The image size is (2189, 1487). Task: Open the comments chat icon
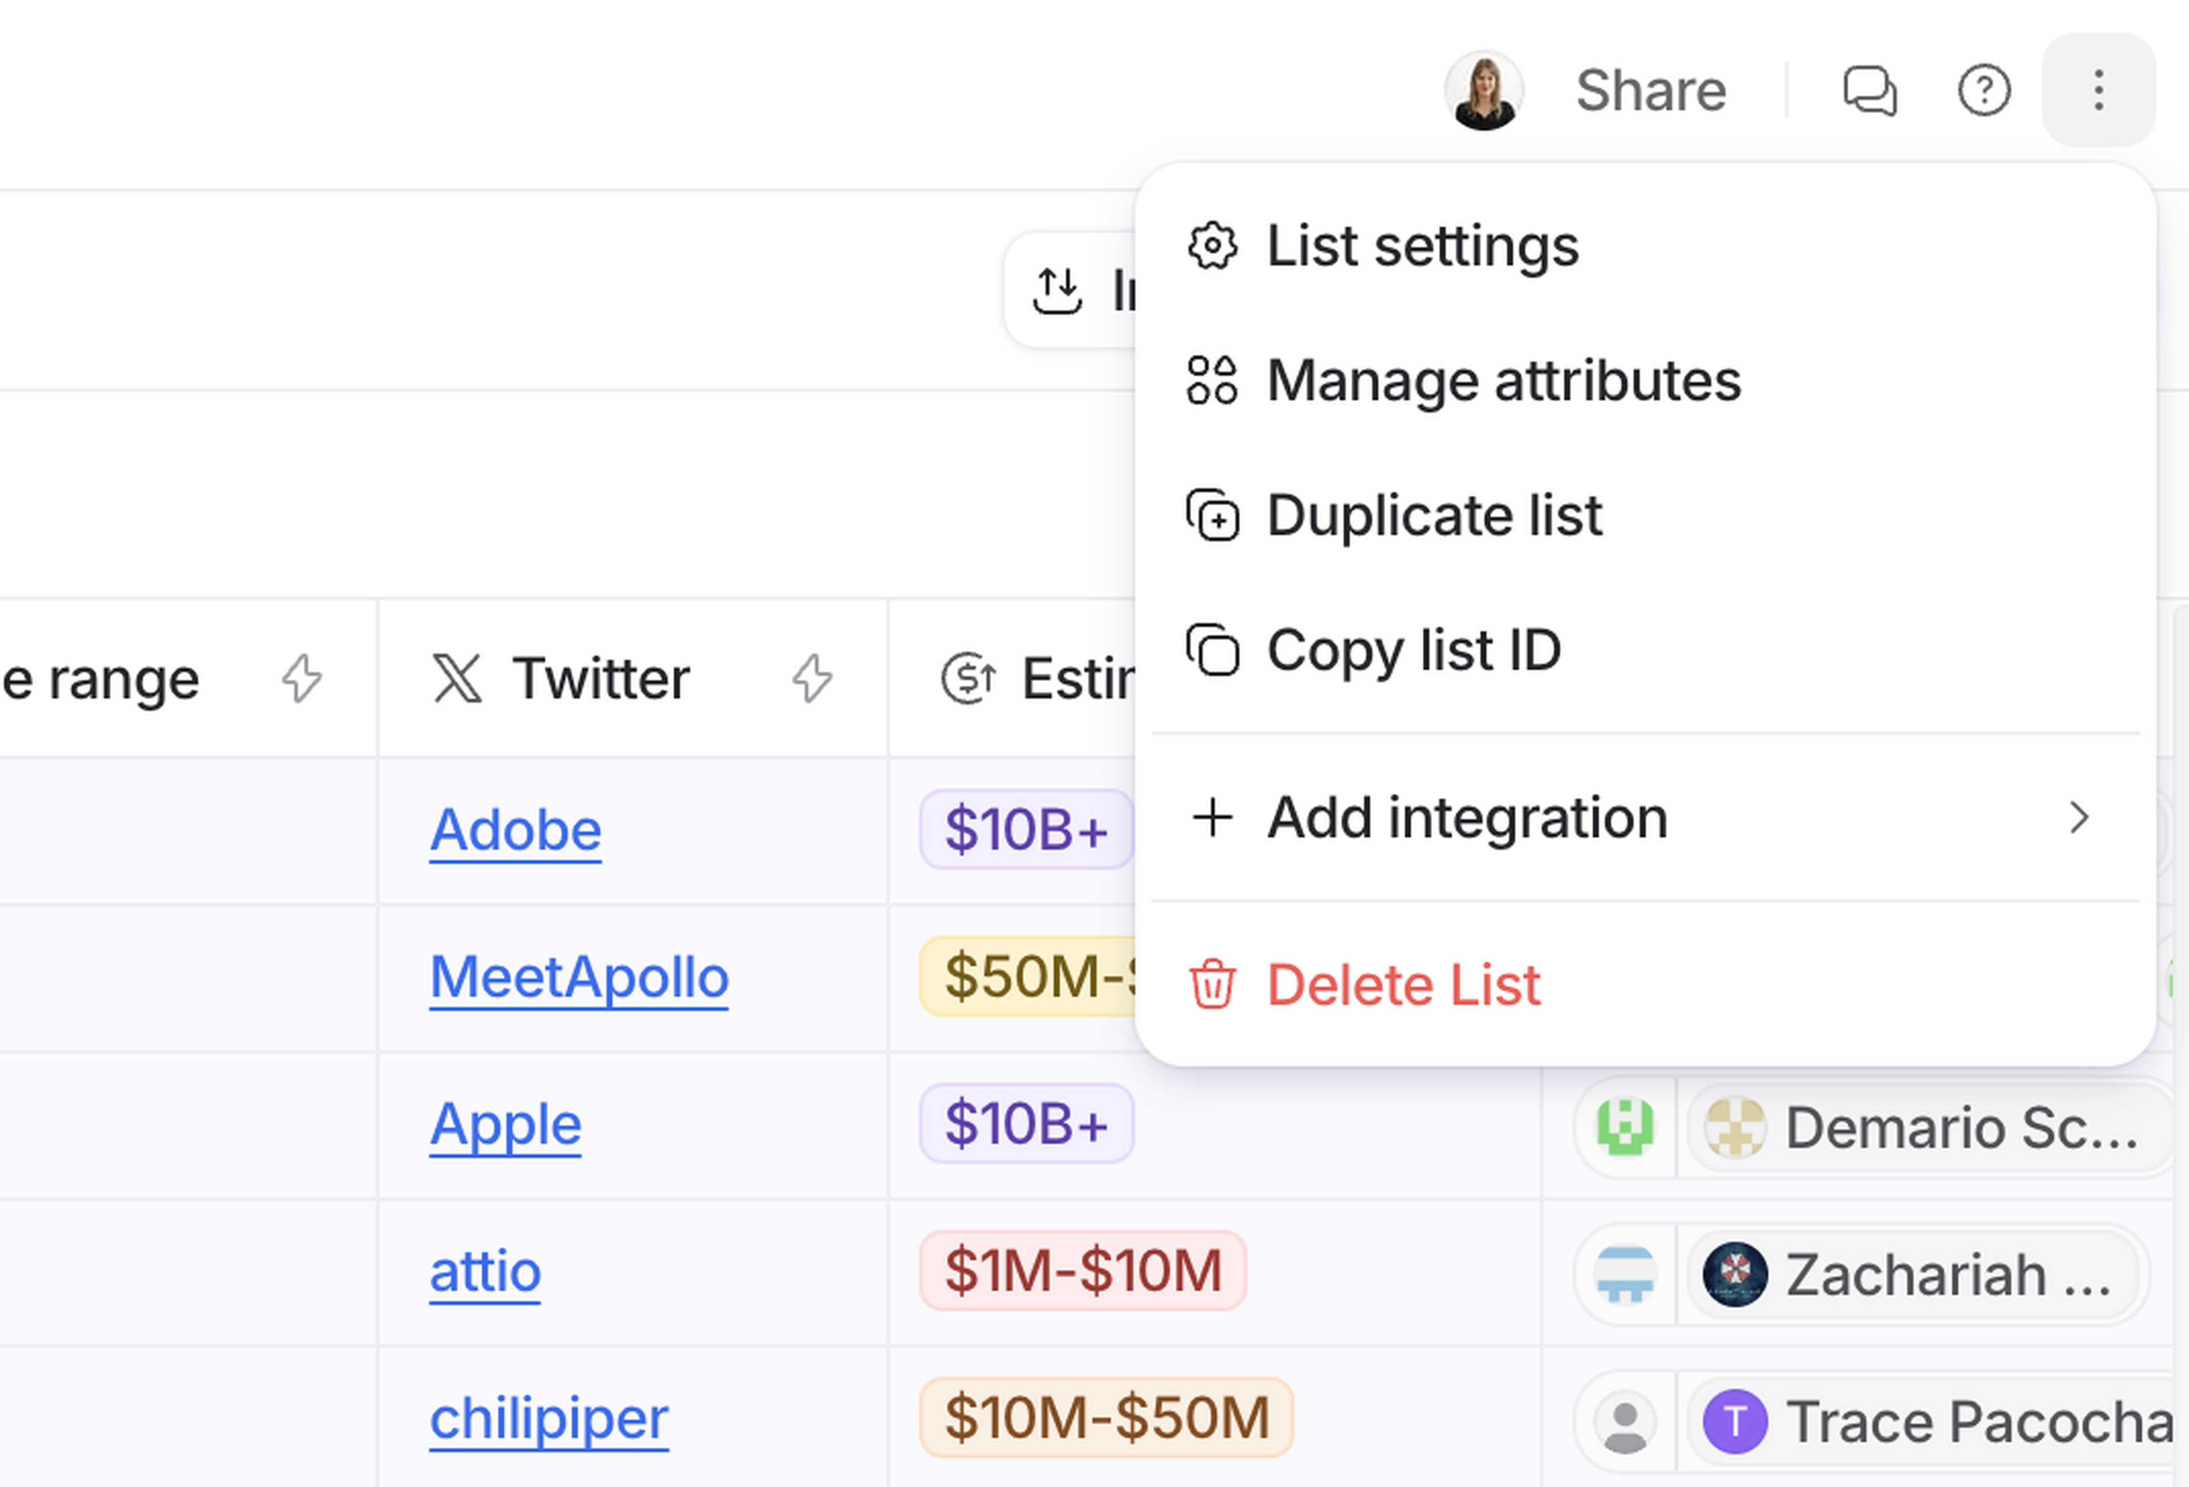coord(1869,91)
